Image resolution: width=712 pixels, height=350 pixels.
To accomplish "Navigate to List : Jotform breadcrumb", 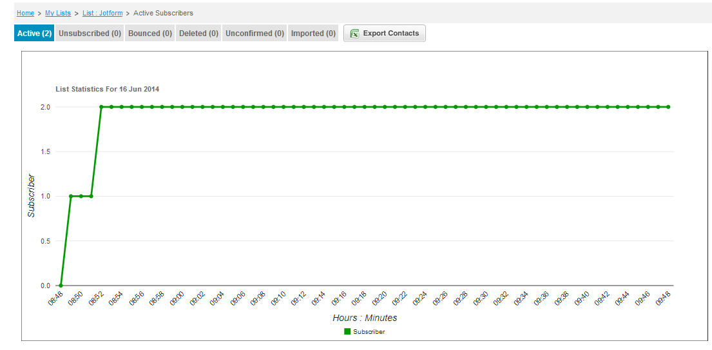I will tap(102, 13).
